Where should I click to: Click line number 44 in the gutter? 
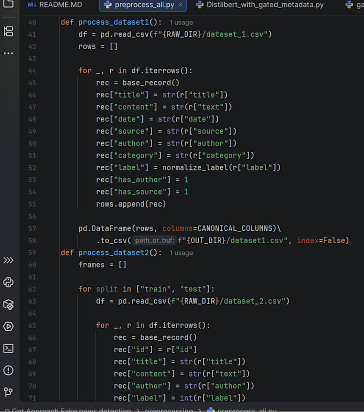coord(32,71)
